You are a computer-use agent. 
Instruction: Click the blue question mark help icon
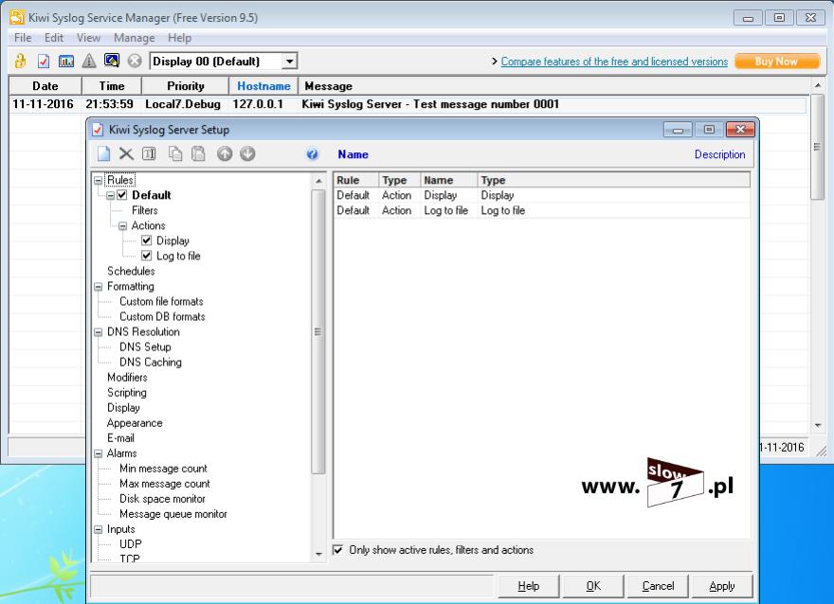coord(312,154)
